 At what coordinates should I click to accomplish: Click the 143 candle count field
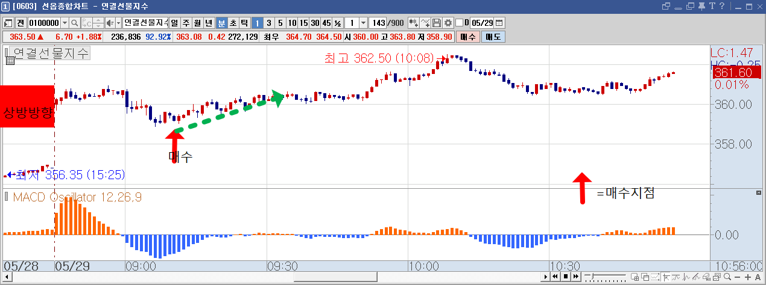point(378,23)
